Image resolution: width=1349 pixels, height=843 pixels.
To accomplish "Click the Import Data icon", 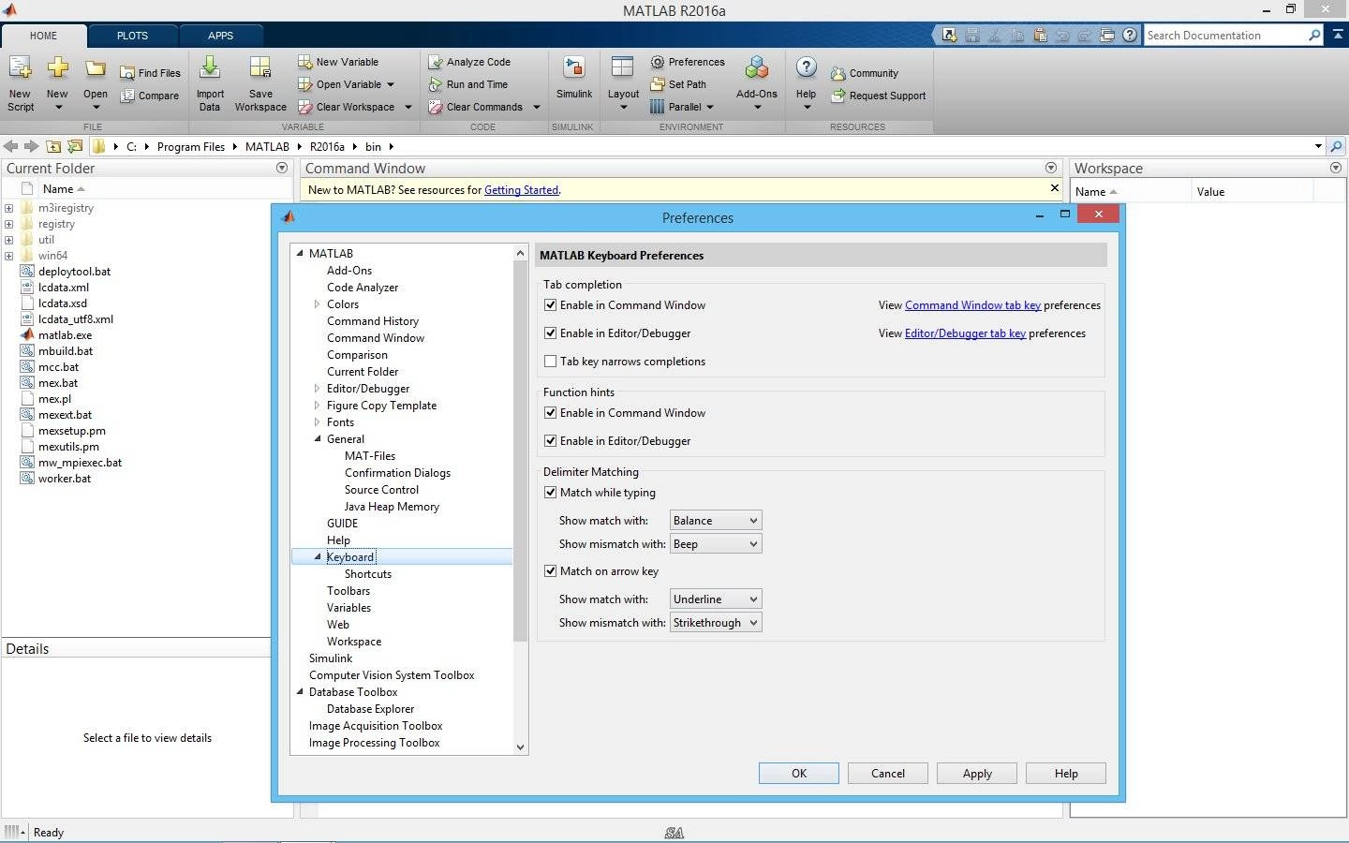I will tap(210, 68).
